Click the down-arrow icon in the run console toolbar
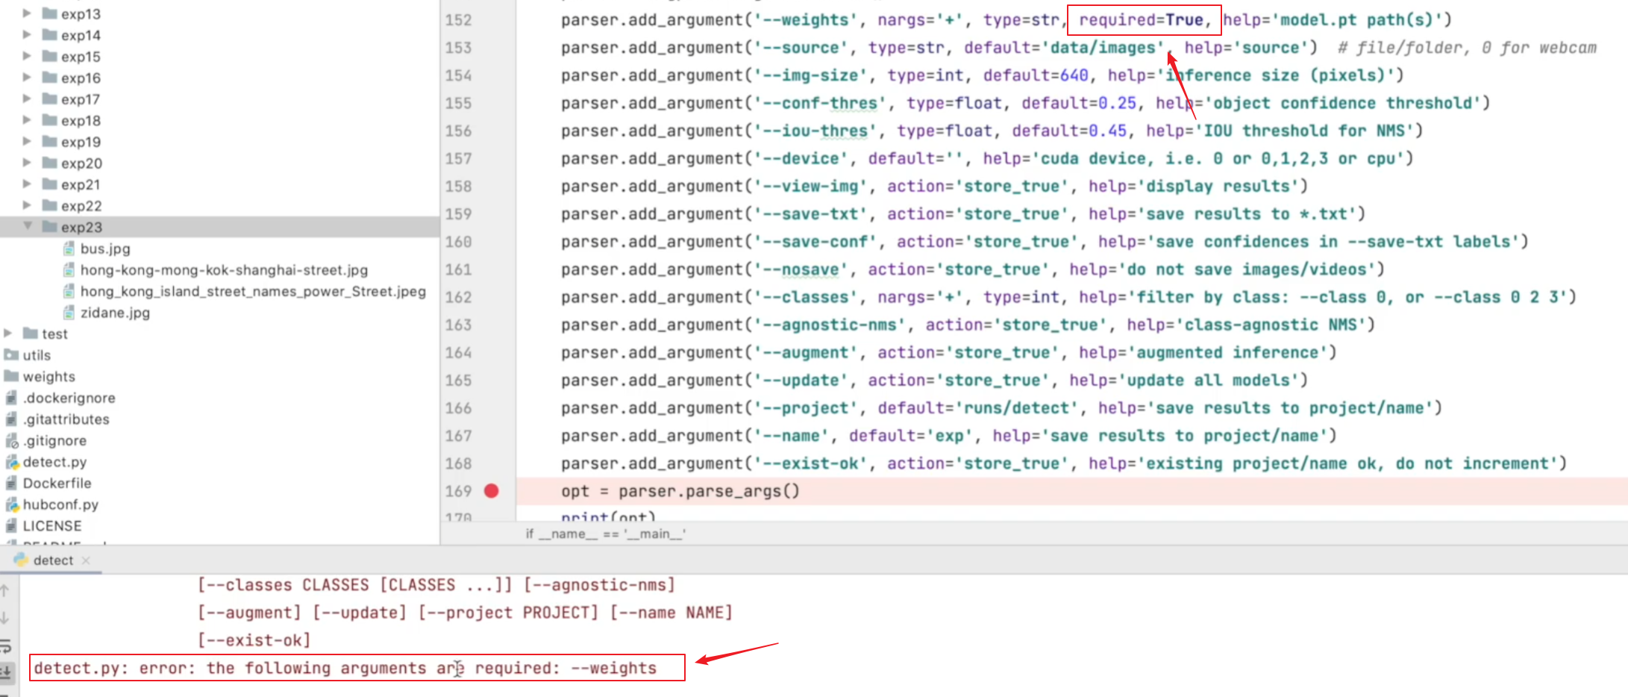 (5, 618)
